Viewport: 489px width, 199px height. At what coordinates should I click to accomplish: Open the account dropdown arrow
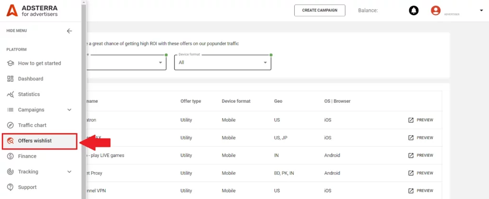pyautogui.click(x=481, y=10)
